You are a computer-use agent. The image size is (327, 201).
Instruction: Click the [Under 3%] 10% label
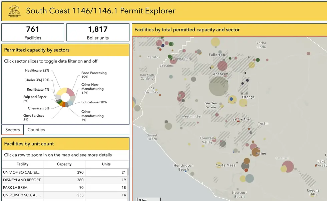pyautogui.click(x=37, y=80)
